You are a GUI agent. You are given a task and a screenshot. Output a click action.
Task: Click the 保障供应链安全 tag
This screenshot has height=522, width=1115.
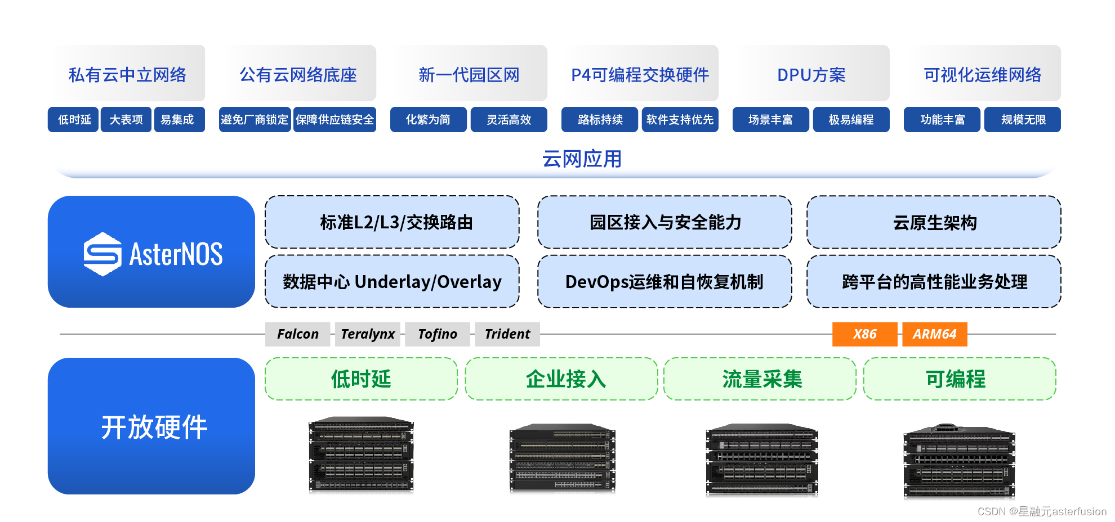click(334, 120)
